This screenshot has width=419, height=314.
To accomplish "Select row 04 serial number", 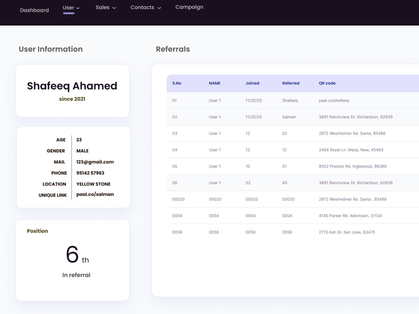I will point(175,150).
